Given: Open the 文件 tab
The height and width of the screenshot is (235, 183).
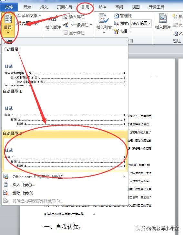Looking at the screenshot, I should pyautogui.click(x=9, y=7).
